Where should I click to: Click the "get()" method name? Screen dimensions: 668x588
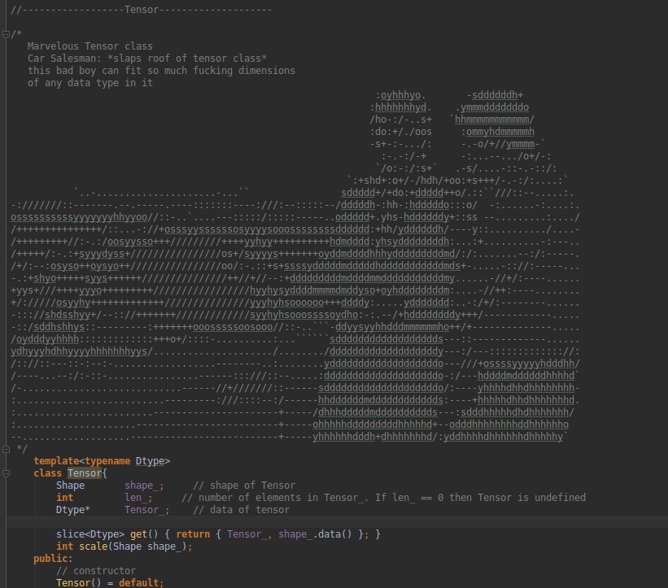(144, 534)
